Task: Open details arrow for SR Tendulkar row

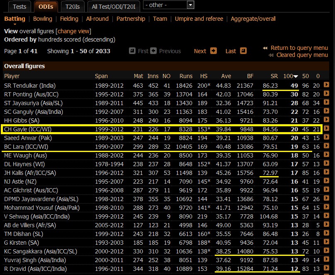Action: pos(326,84)
